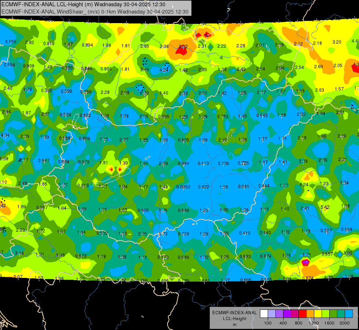359x330 pixels.
Task: Click the wind shear value 0.327
Action: coord(326,230)
